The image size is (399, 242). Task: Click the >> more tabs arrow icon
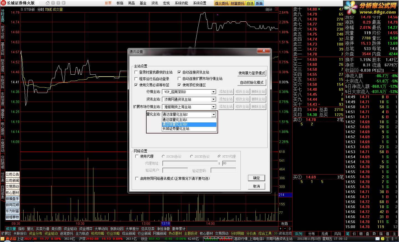pyautogui.click(x=275, y=234)
